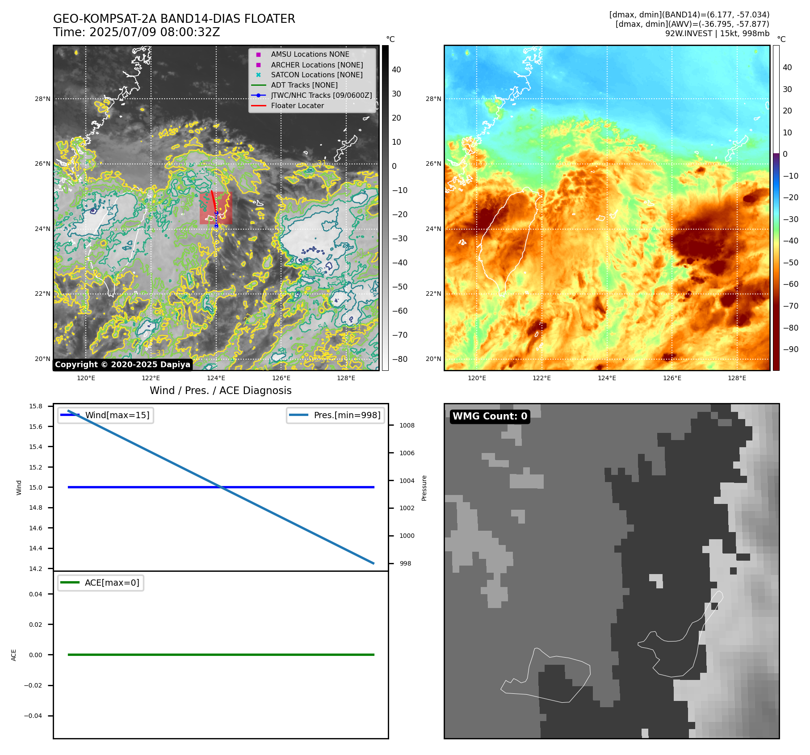The image size is (810, 755).
Task: Click the grayscale colorbar beside the BAND14 map
Action: point(385,208)
